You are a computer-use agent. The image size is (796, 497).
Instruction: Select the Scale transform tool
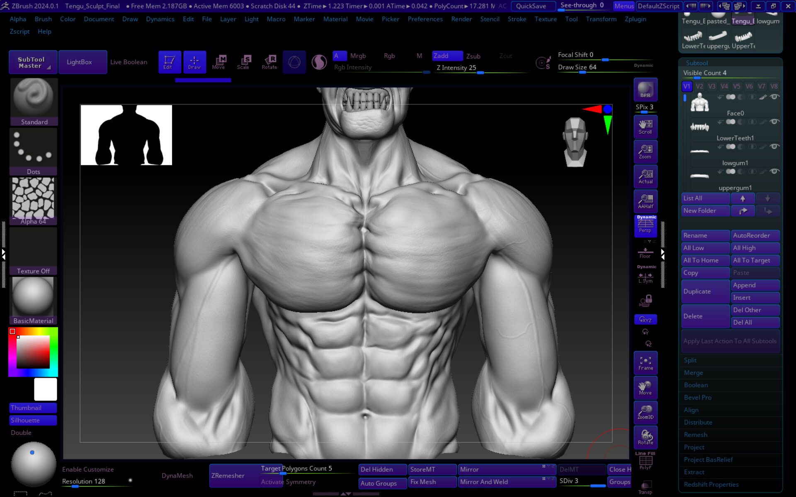click(244, 62)
